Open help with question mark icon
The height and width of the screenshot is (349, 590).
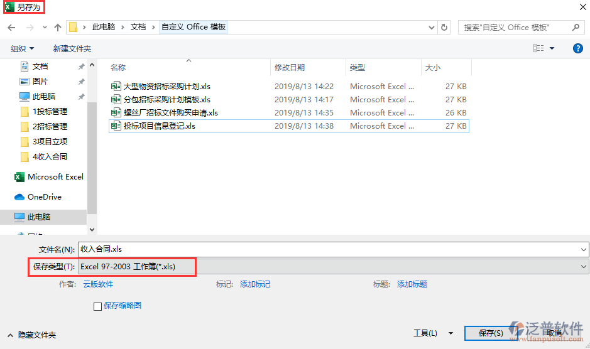click(578, 48)
